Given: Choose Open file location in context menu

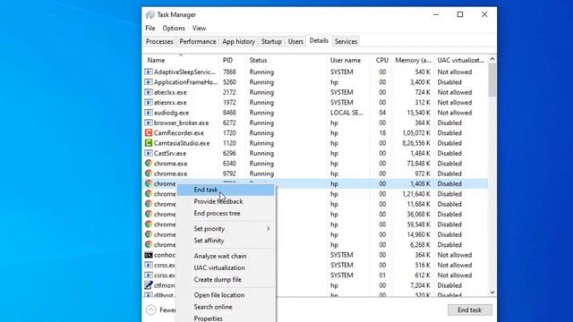Looking at the screenshot, I should point(226,295).
